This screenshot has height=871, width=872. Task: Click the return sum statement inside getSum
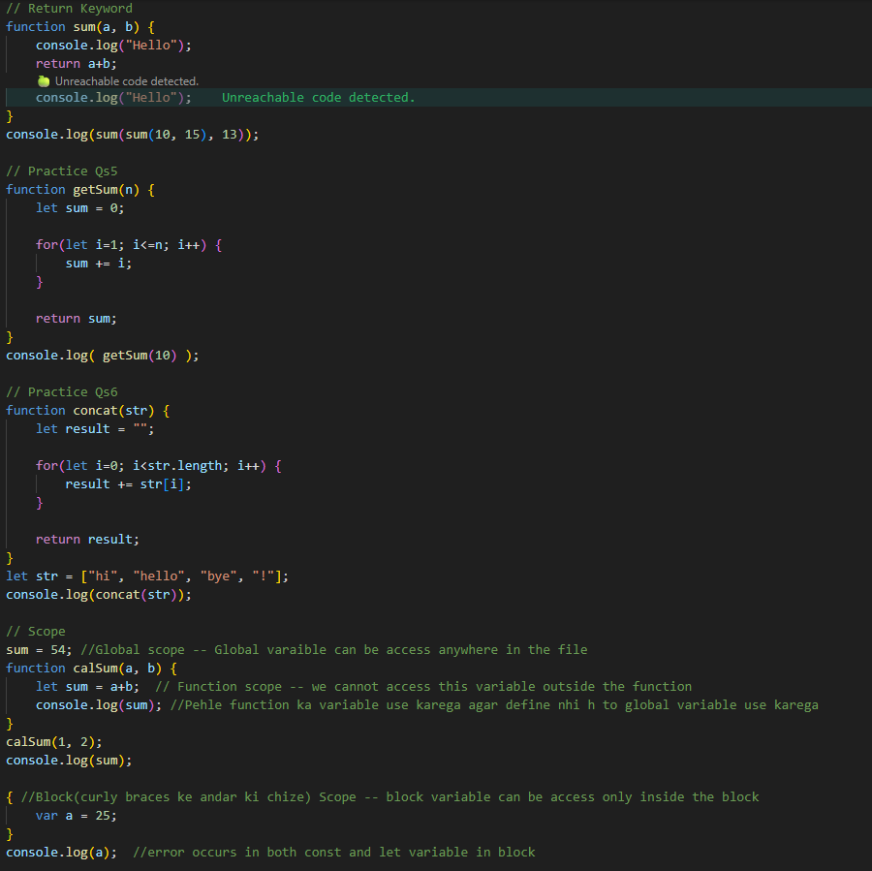coord(78,318)
